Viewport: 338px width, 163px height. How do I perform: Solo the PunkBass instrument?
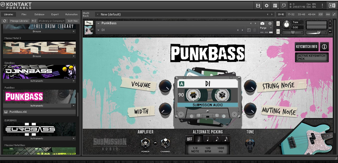pyautogui.click(x=278, y=24)
